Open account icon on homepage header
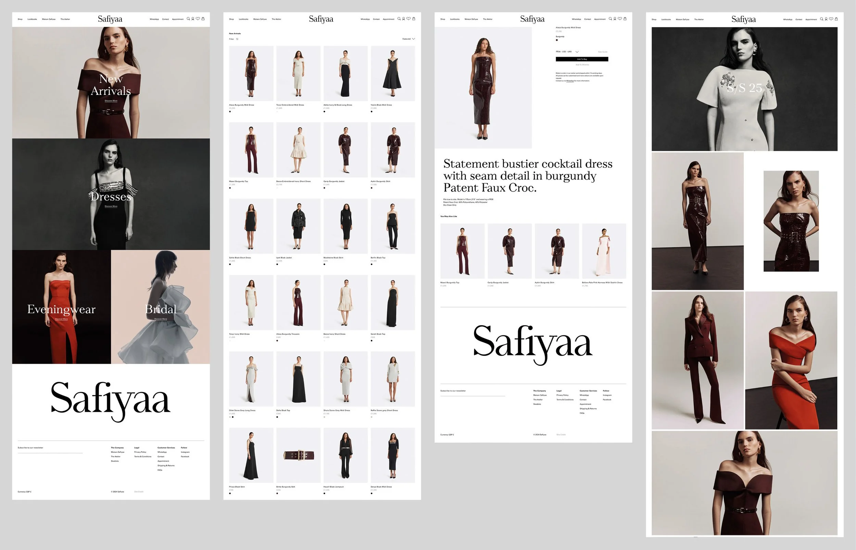 (x=193, y=19)
